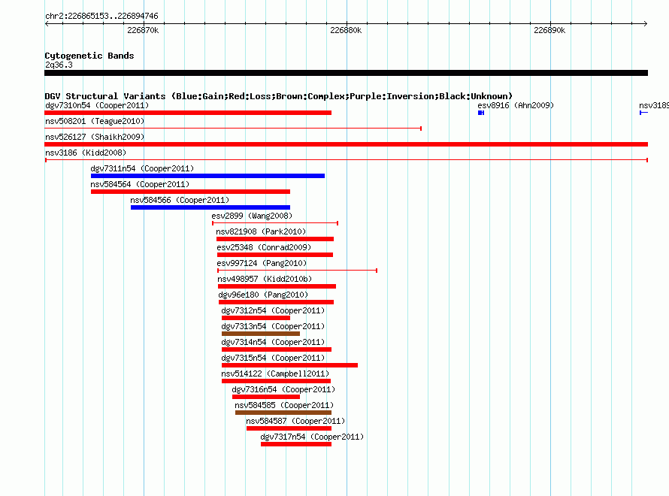Click the black 2q36.3 cytogenetic band bar
The width and height of the screenshot is (669, 496).
(x=346, y=73)
